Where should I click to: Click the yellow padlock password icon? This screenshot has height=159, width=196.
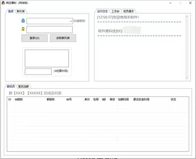pos(23,29)
